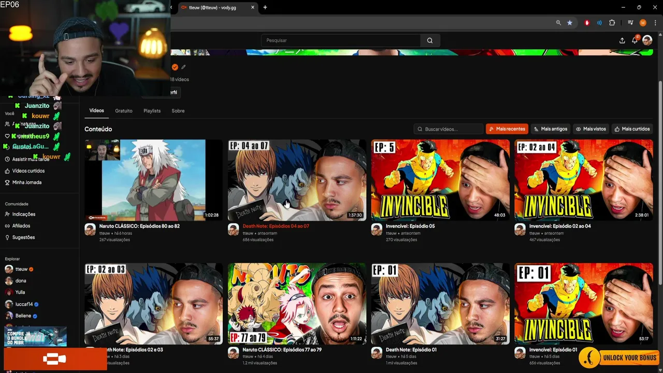
Task: Open Yulla channel in Explorar list
Action: 15,292
